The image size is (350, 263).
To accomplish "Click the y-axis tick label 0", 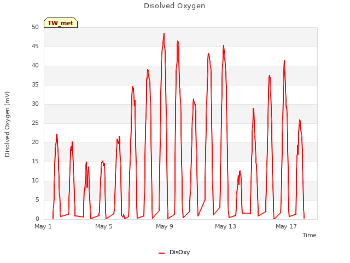I will point(37,219).
